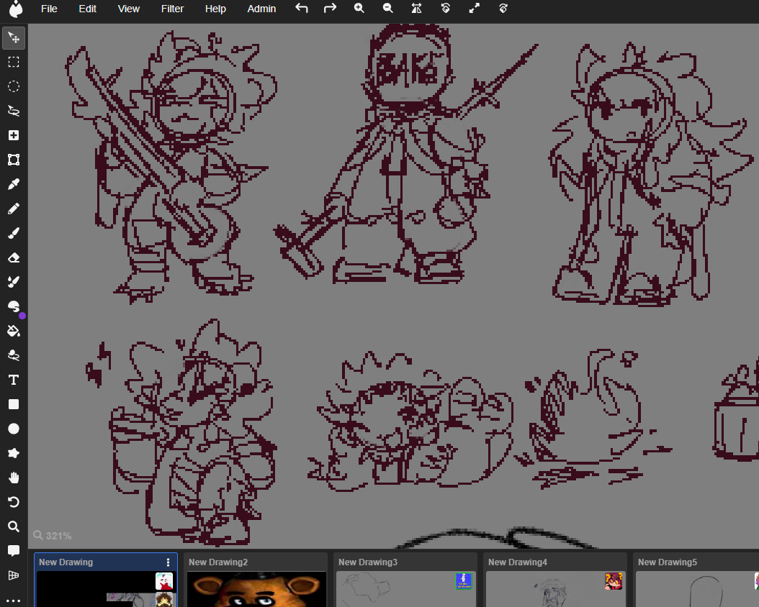Click the top avatar on New Drawing
Image resolution: width=759 pixels, height=607 pixels.
164,581
